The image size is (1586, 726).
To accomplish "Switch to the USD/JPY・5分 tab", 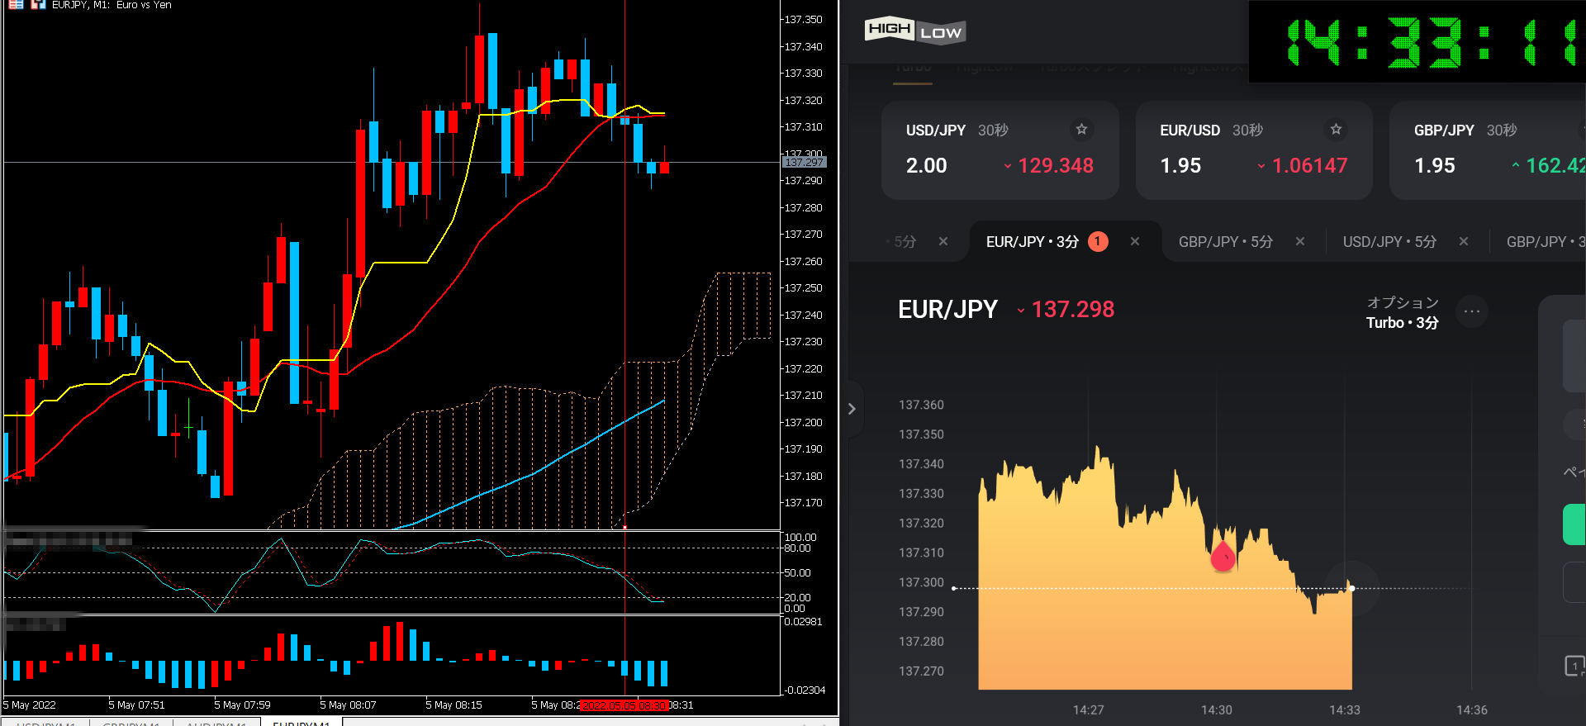I will tap(1389, 242).
